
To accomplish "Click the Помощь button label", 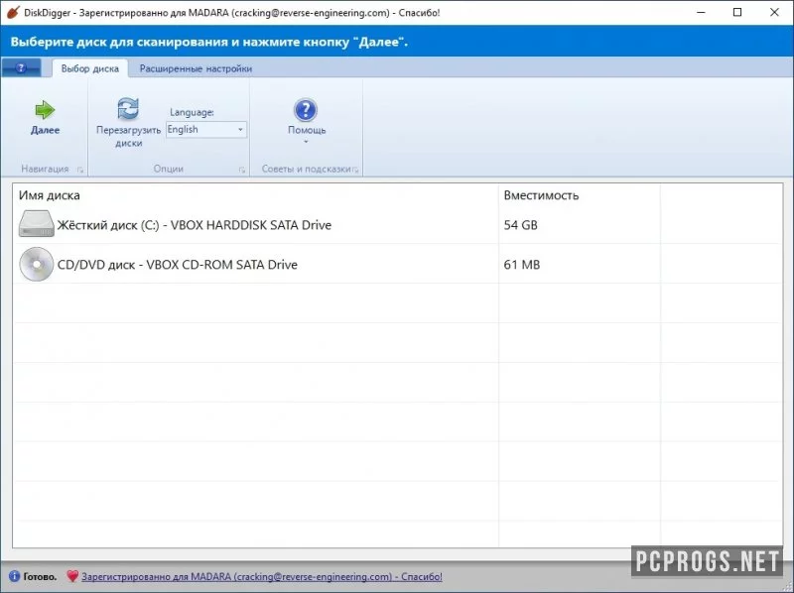I will (x=307, y=130).
